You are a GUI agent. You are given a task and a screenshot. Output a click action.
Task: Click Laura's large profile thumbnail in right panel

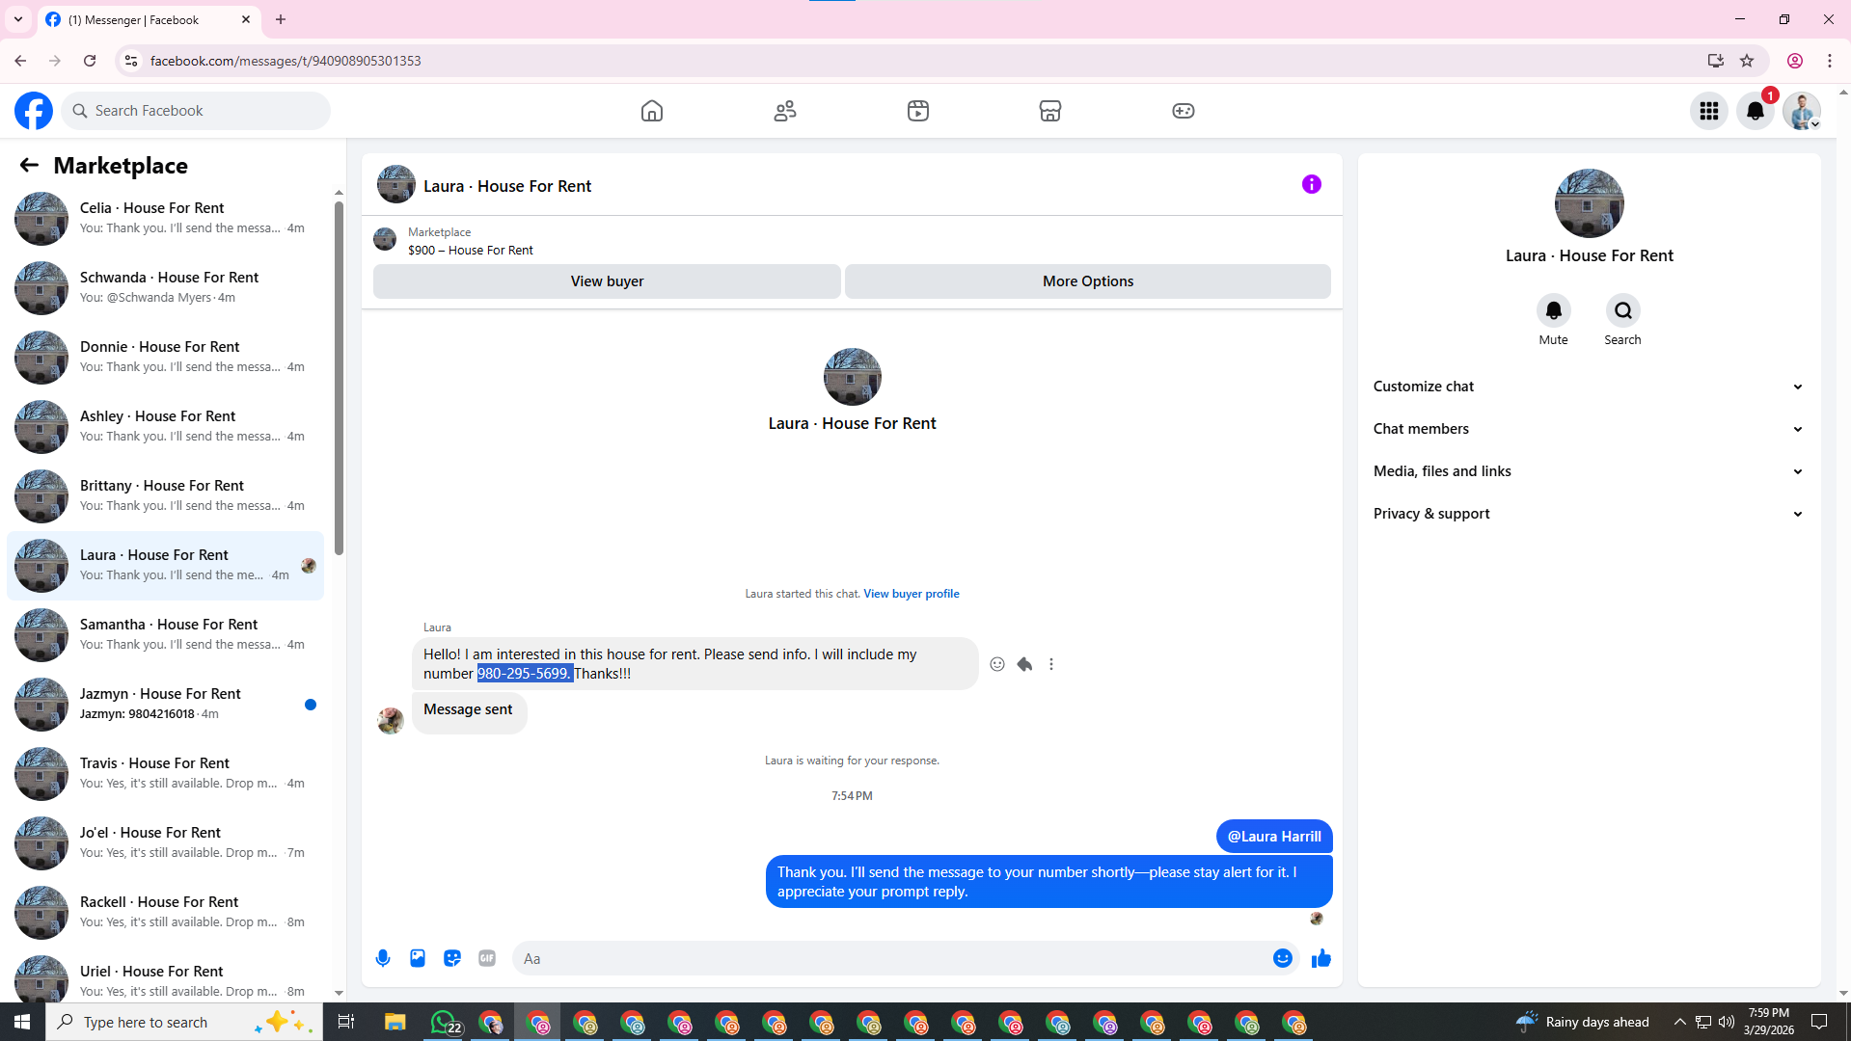click(x=1589, y=203)
